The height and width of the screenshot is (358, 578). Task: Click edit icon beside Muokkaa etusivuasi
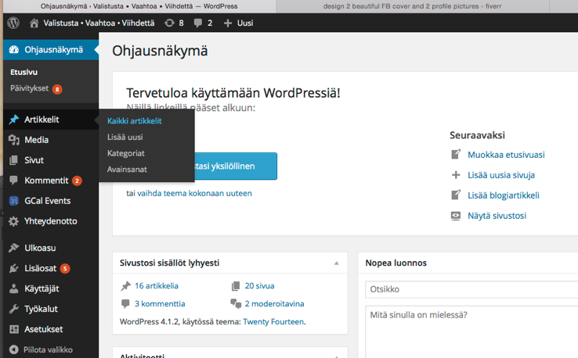click(456, 154)
